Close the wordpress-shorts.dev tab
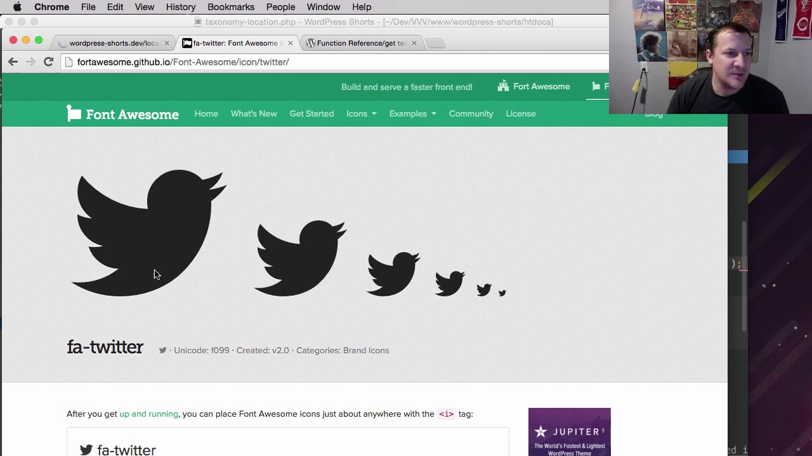This screenshot has width=812, height=456. [x=167, y=43]
